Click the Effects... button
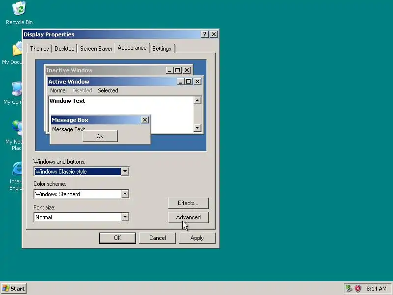Image resolution: width=393 pixels, height=295 pixels. point(188,203)
